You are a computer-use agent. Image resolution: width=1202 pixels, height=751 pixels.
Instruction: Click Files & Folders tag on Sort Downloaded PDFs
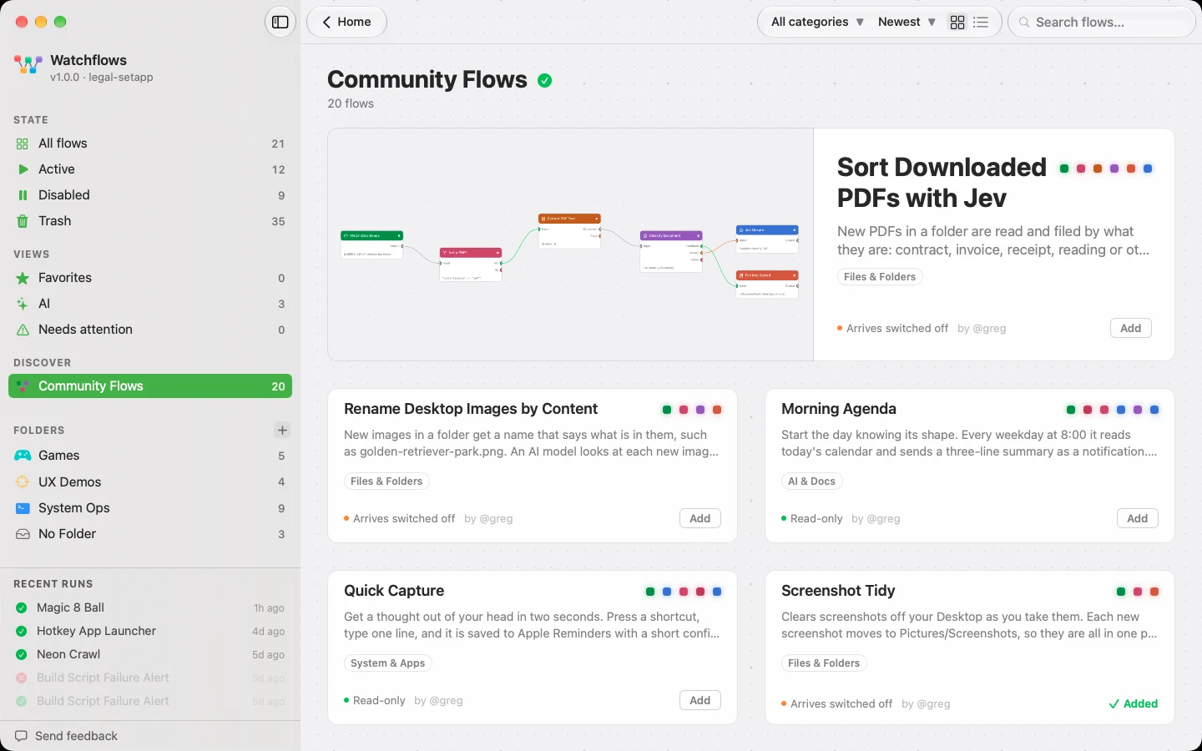click(x=880, y=277)
